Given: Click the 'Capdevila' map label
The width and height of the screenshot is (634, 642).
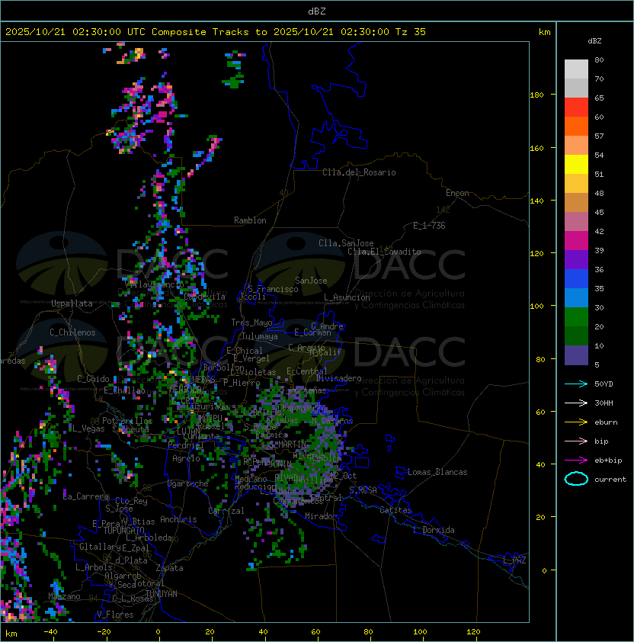Looking at the screenshot, I should pos(204,297).
